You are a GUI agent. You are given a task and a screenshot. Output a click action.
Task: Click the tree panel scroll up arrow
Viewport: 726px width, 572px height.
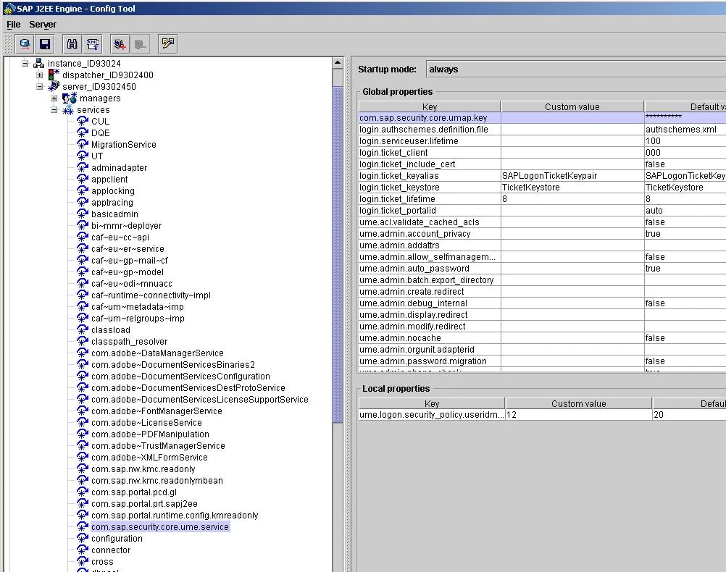pos(338,63)
